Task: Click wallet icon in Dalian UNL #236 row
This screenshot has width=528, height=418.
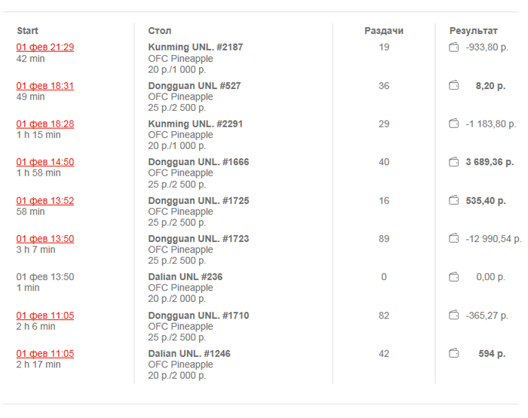Action: [454, 277]
